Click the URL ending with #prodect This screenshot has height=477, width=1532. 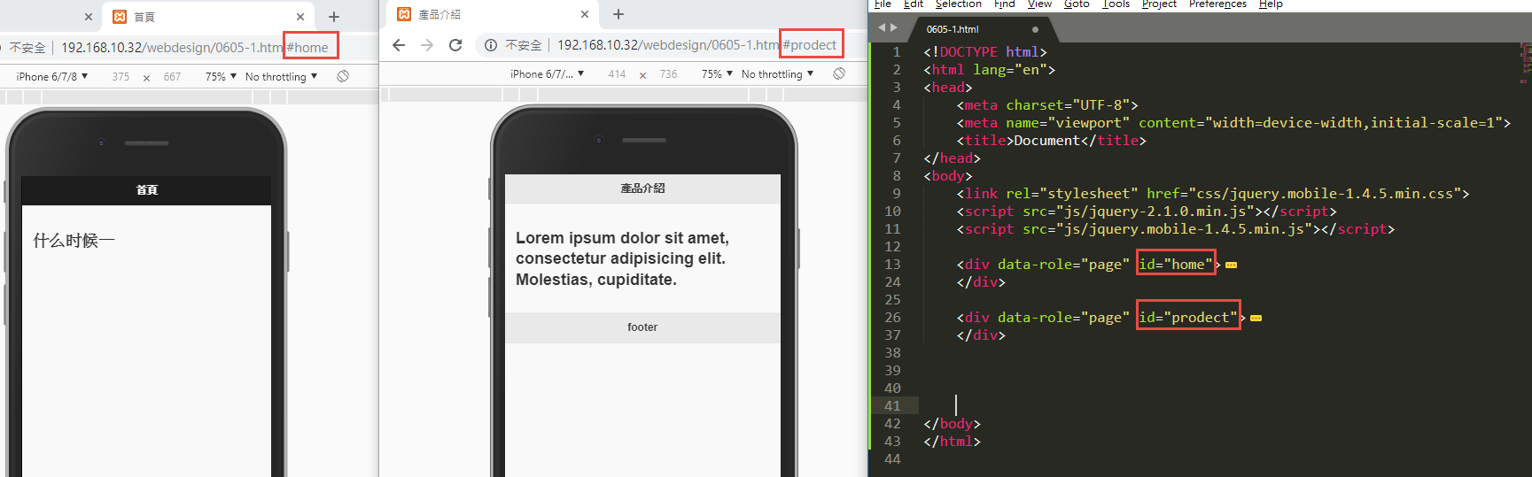click(696, 45)
